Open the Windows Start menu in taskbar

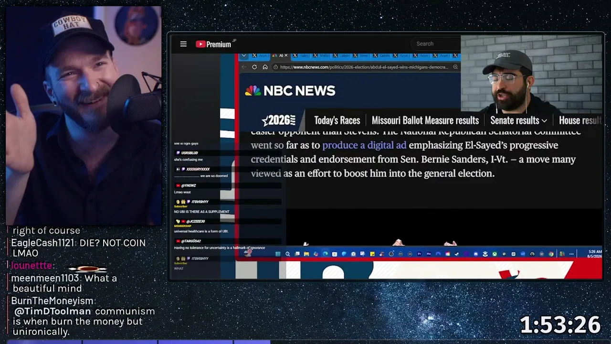pyautogui.click(x=278, y=254)
